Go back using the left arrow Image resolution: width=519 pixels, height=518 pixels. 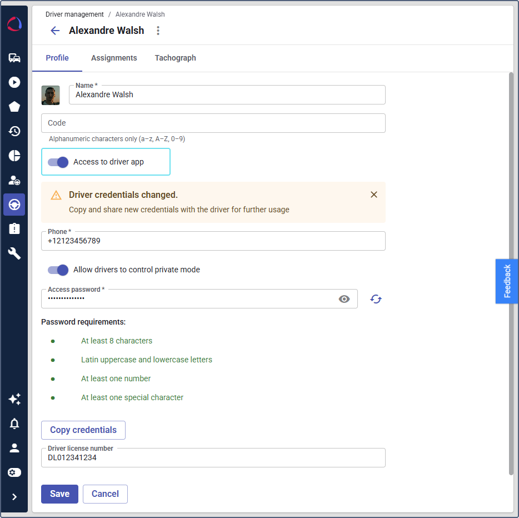(x=55, y=31)
